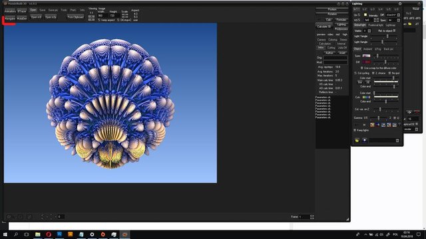Screen dimensions: 426x239
Task: Toggle the Keep lights checkbox
Action: 355,130
